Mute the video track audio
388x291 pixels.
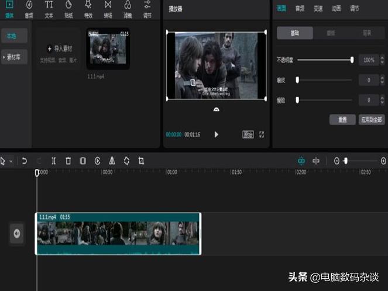[17, 233]
